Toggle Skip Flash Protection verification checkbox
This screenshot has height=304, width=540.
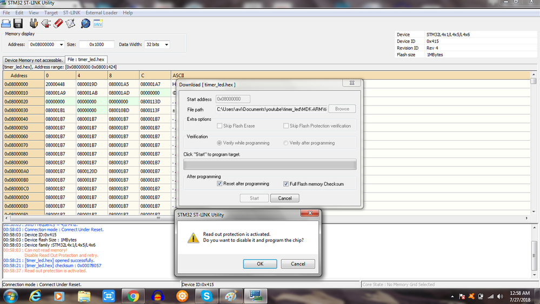pyautogui.click(x=286, y=126)
